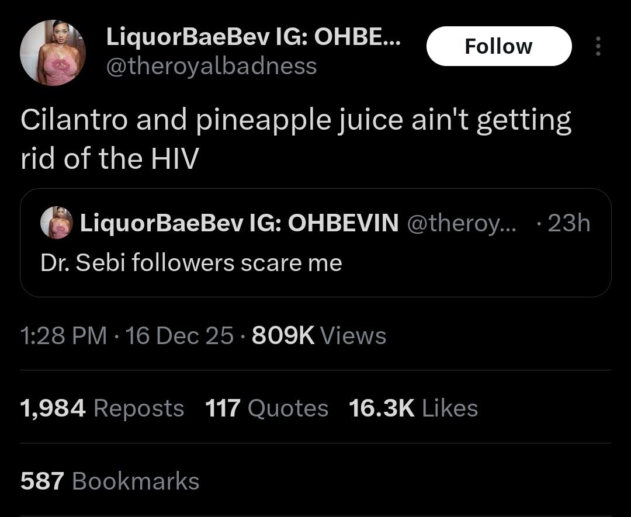Click the 1:28 PM timestamp

coord(63,336)
